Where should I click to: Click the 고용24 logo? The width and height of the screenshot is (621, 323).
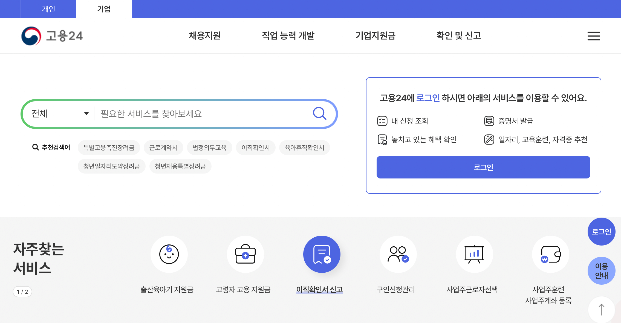[52, 36]
